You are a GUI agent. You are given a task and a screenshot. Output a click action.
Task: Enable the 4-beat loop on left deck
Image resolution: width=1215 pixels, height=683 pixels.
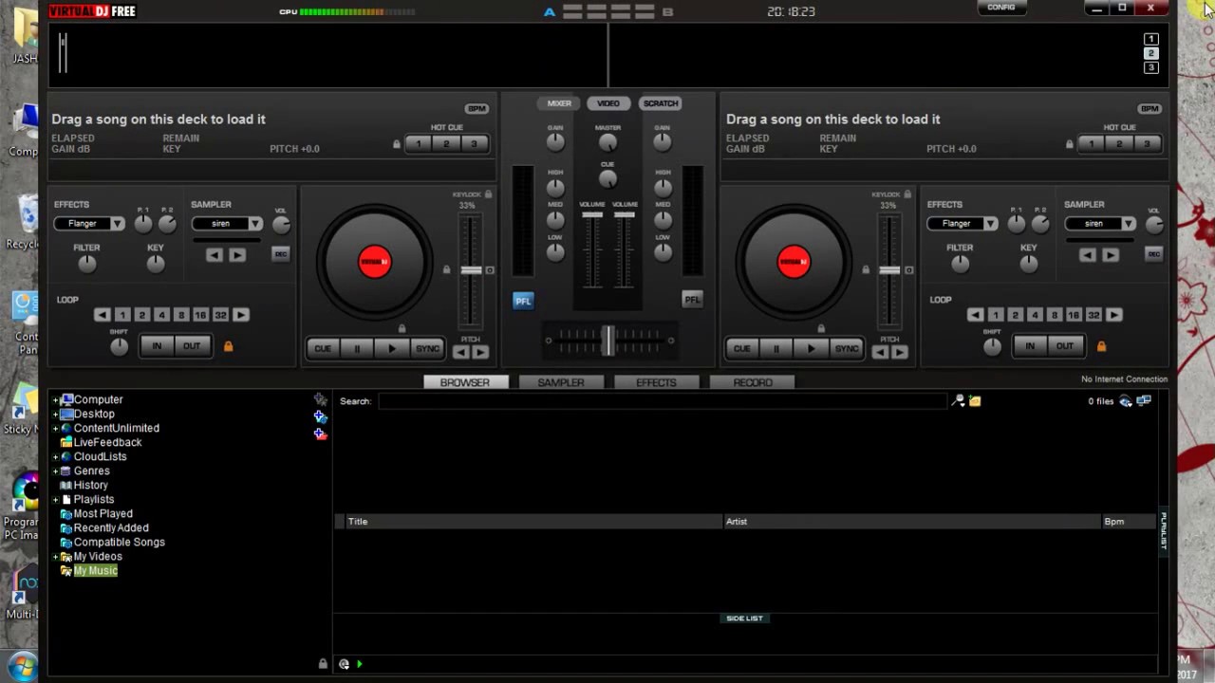point(161,315)
